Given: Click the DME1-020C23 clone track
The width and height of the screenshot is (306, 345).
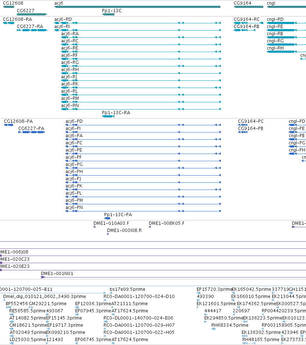Looking at the screenshot, I should (153, 263).
